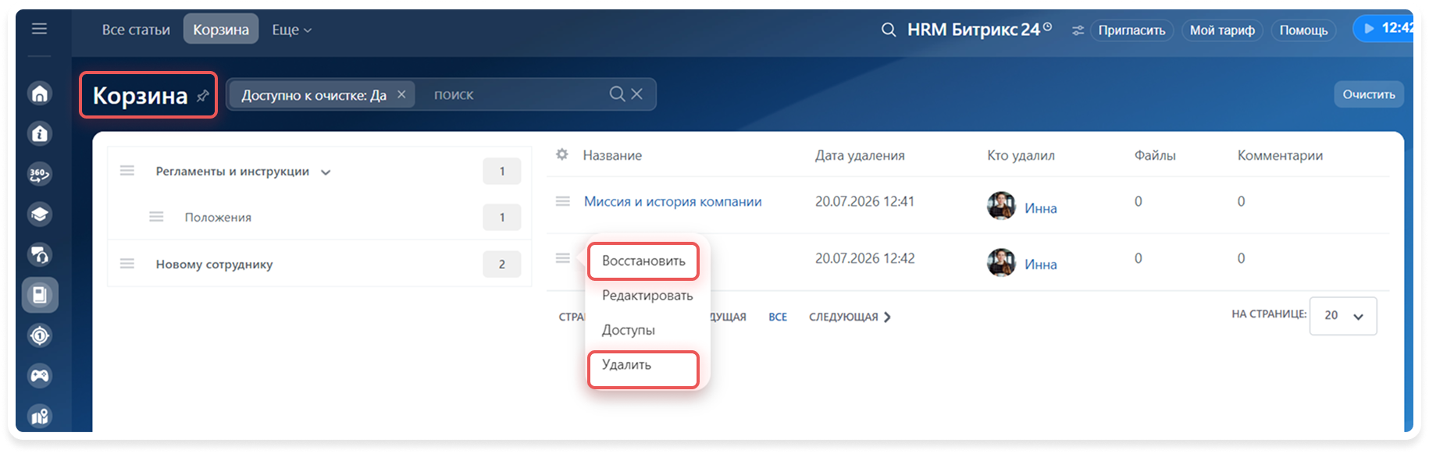Click Инна's avatar in first row

pos(1001,205)
